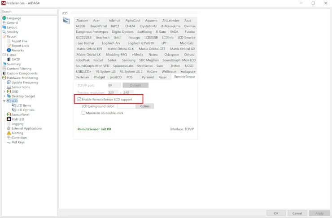Click the Update Frequency icon

[9, 83]
